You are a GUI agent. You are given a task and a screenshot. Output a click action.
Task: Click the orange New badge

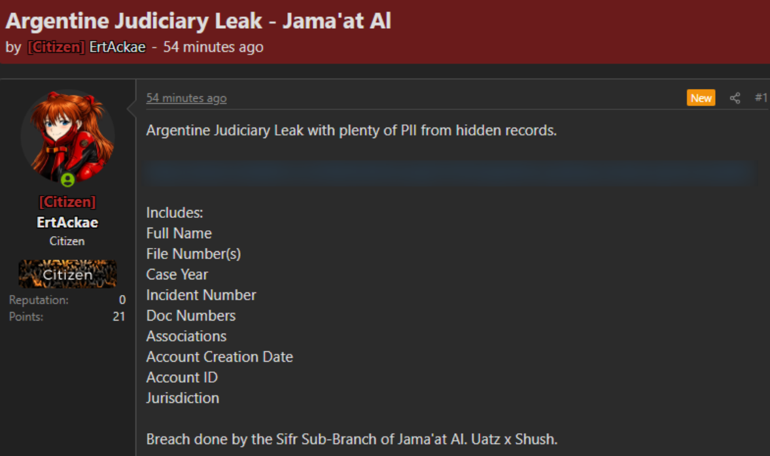(x=701, y=97)
